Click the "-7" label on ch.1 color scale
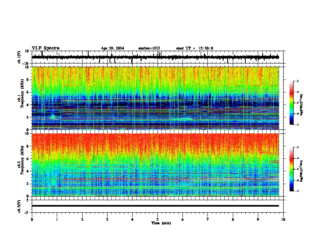This screenshot has width=319, height=246. tap(297, 125)
